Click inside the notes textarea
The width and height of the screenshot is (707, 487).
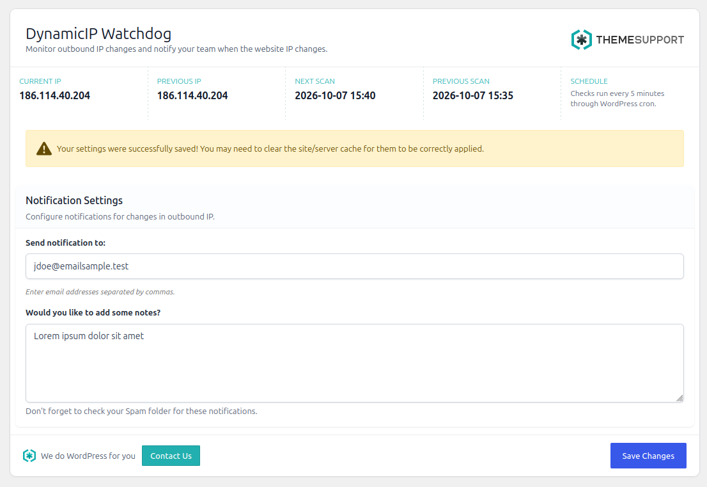coord(354,363)
